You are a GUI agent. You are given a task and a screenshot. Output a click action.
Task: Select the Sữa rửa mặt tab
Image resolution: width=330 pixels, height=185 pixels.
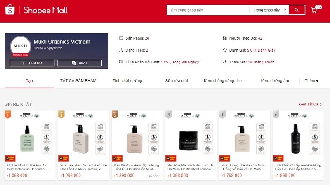(177, 80)
